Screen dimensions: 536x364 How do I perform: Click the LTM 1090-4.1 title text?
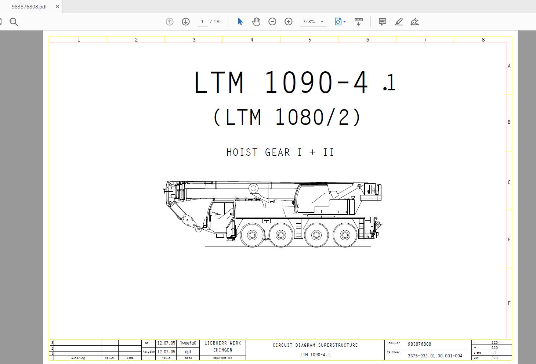(x=295, y=82)
